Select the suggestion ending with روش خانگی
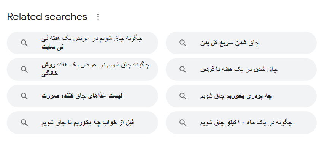330x145 pixels. click(x=82, y=69)
